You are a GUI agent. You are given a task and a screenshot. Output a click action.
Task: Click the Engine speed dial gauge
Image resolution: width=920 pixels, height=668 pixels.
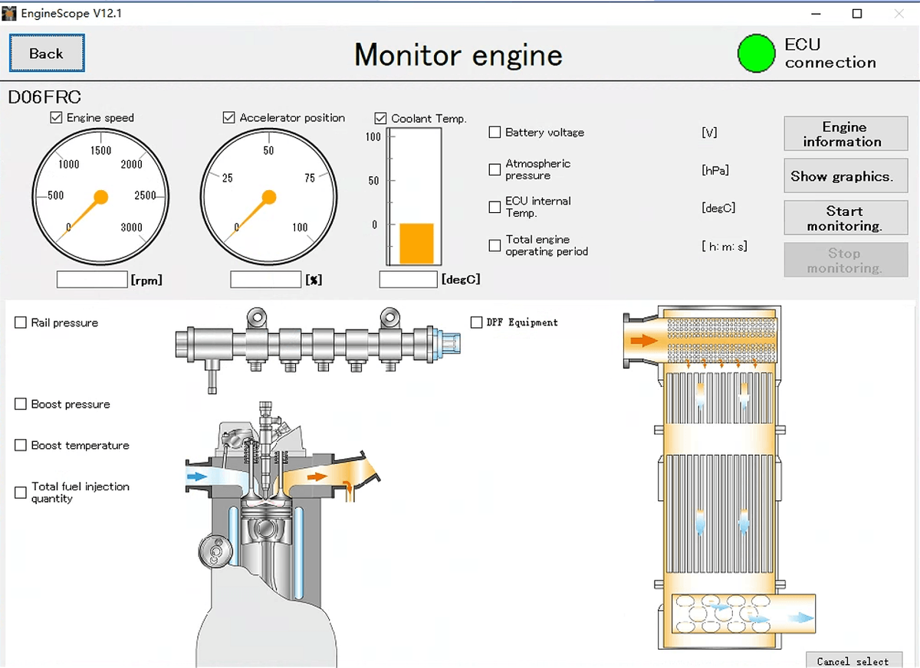(100, 197)
